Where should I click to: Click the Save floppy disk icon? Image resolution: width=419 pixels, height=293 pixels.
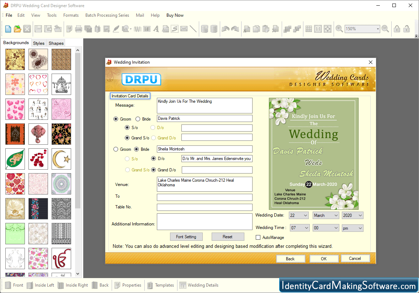pyautogui.click(x=38, y=29)
